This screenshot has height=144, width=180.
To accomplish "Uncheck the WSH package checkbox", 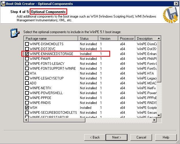I will (27, 108).
